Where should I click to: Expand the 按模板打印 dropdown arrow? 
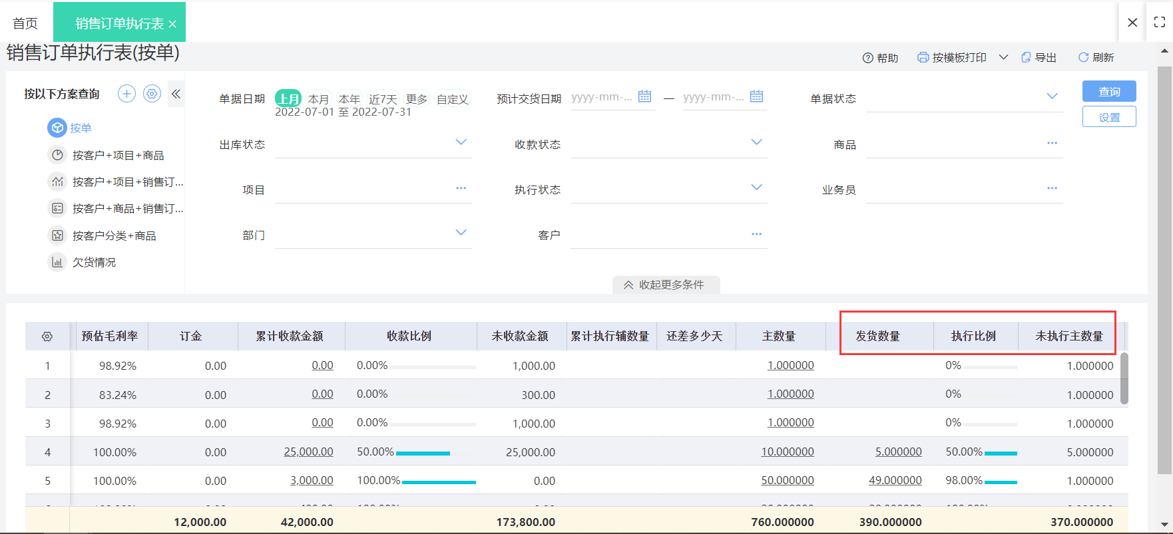point(1003,58)
